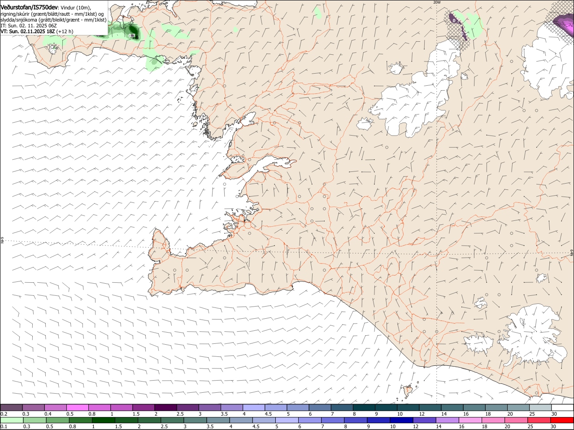
Task: Select the 'Vindur (10m),' title text
Action: click(75, 8)
